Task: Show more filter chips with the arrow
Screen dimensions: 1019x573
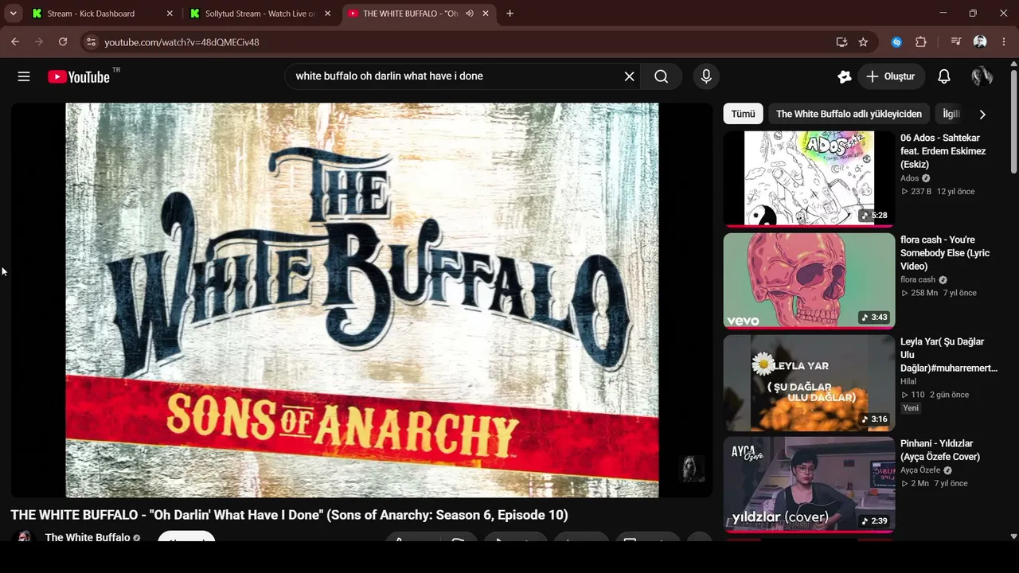Action: [x=982, y=114]
